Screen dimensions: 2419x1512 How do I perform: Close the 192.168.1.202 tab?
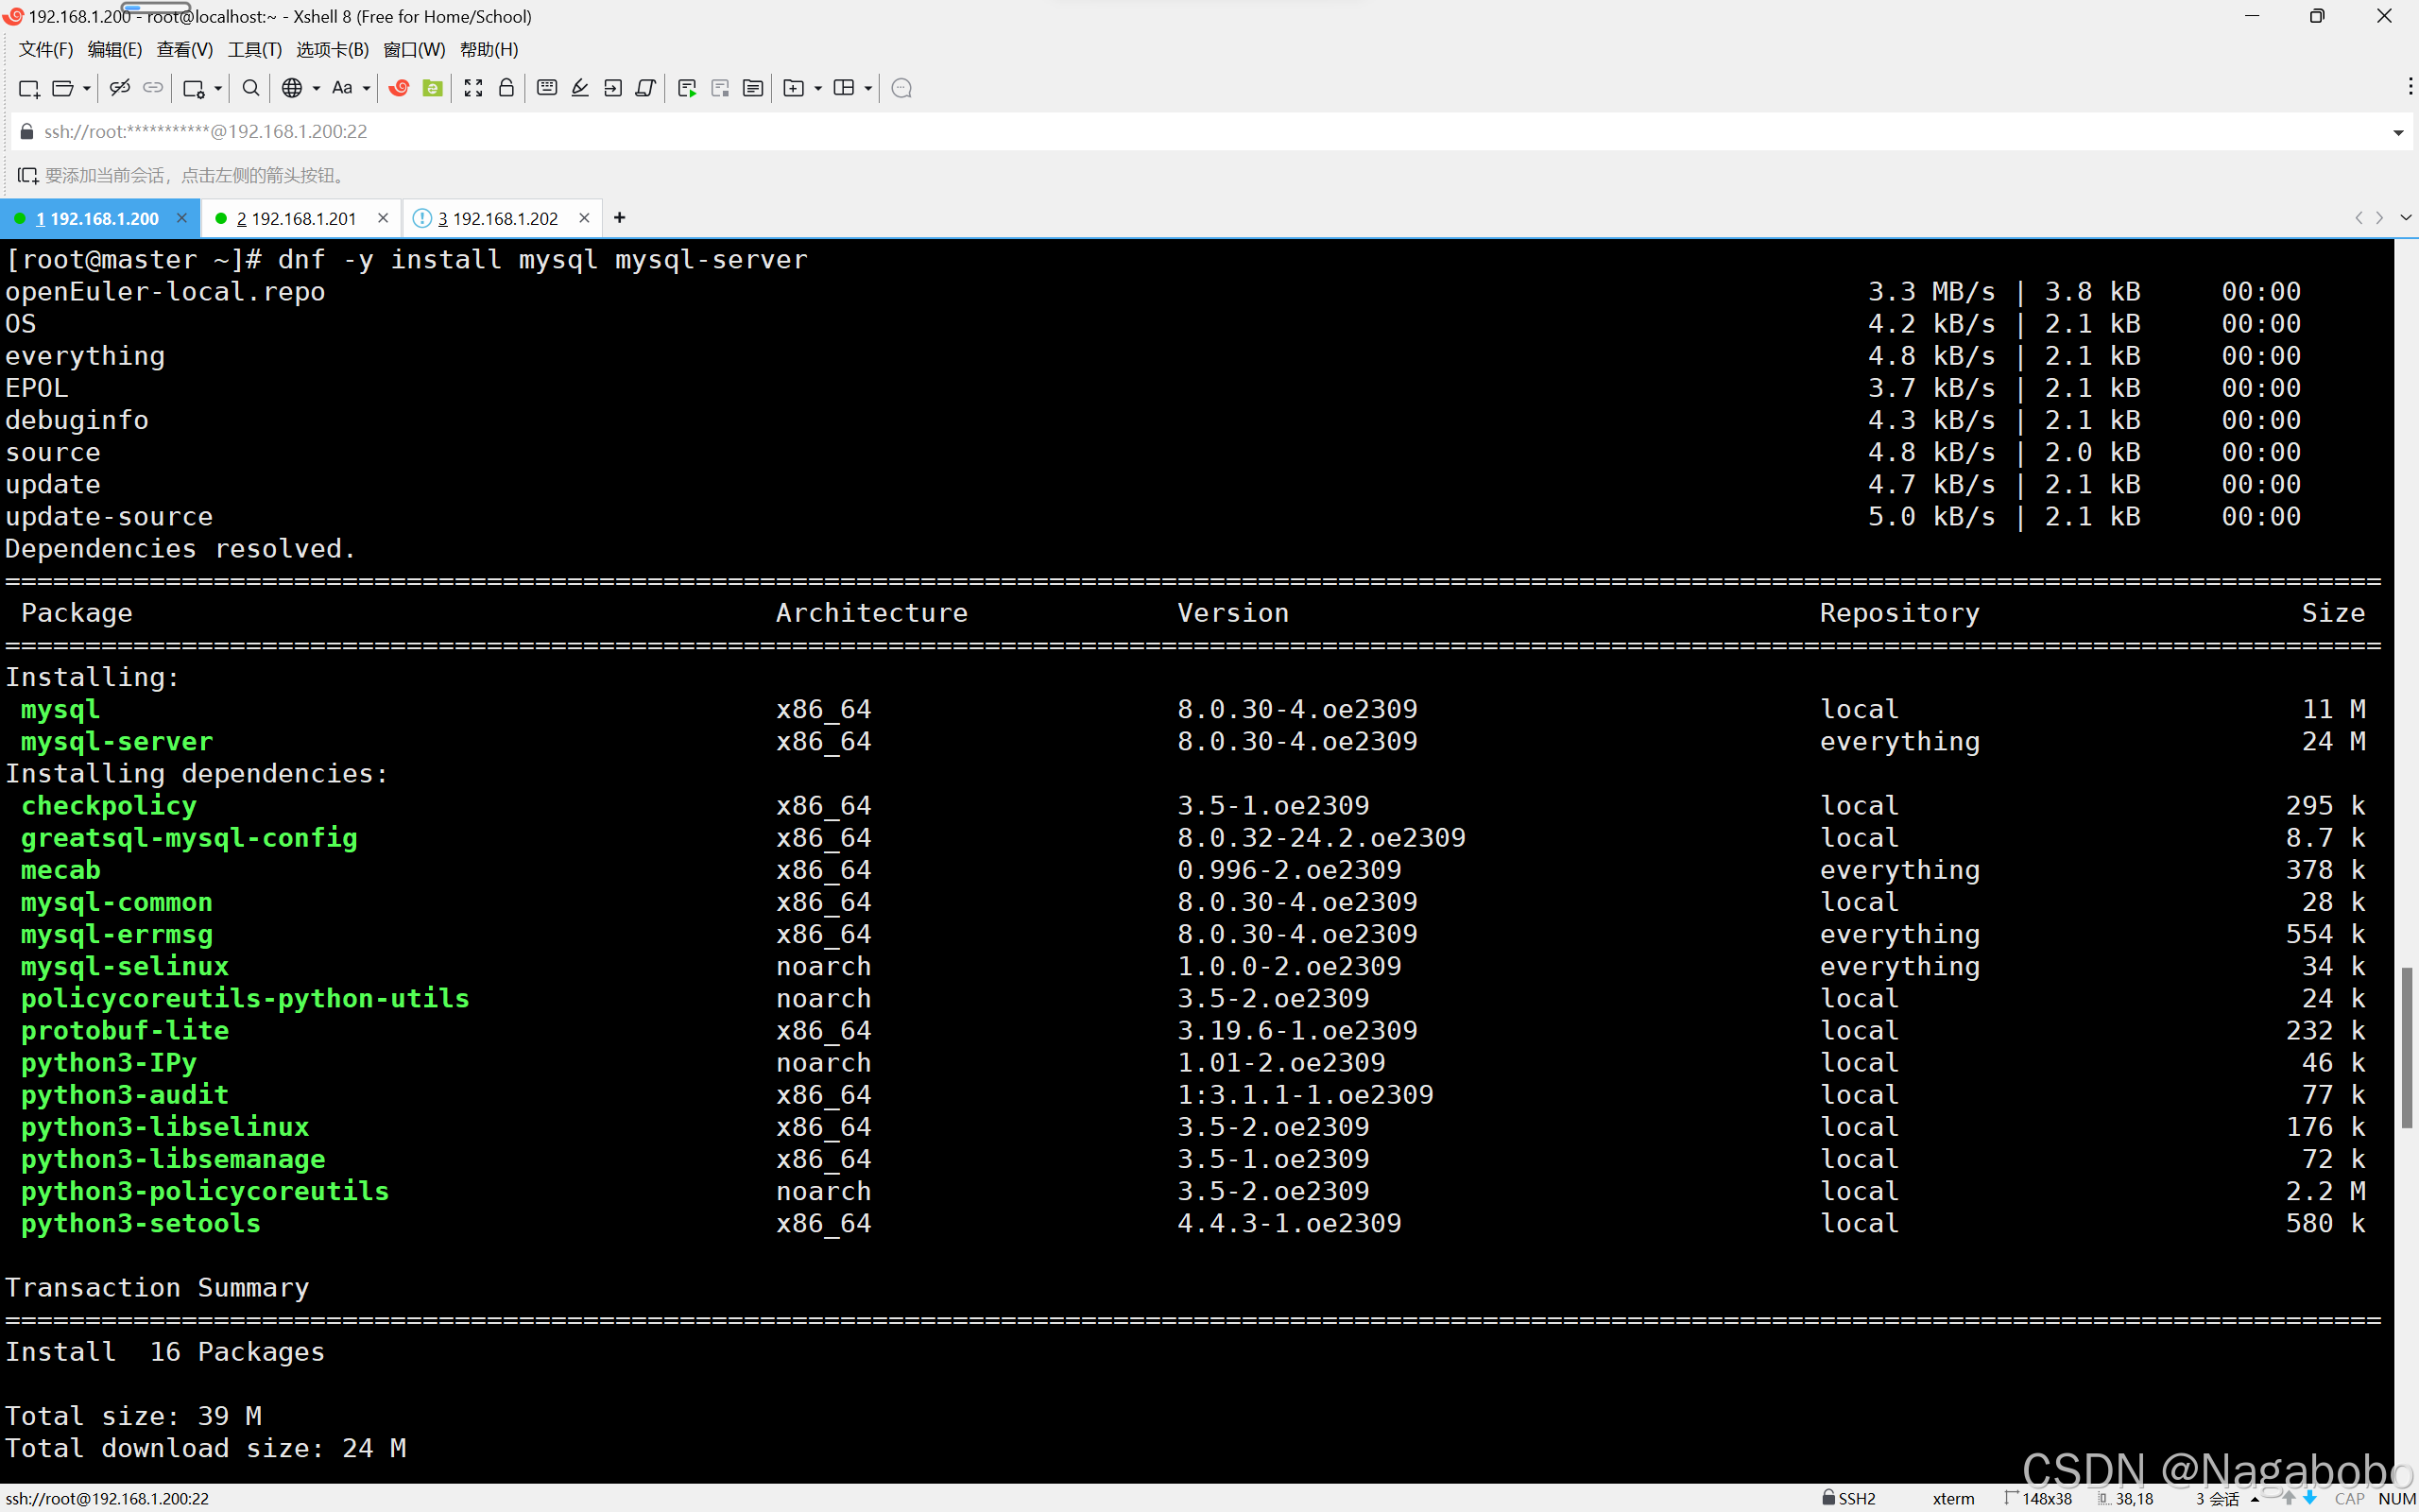pos(584,218)
